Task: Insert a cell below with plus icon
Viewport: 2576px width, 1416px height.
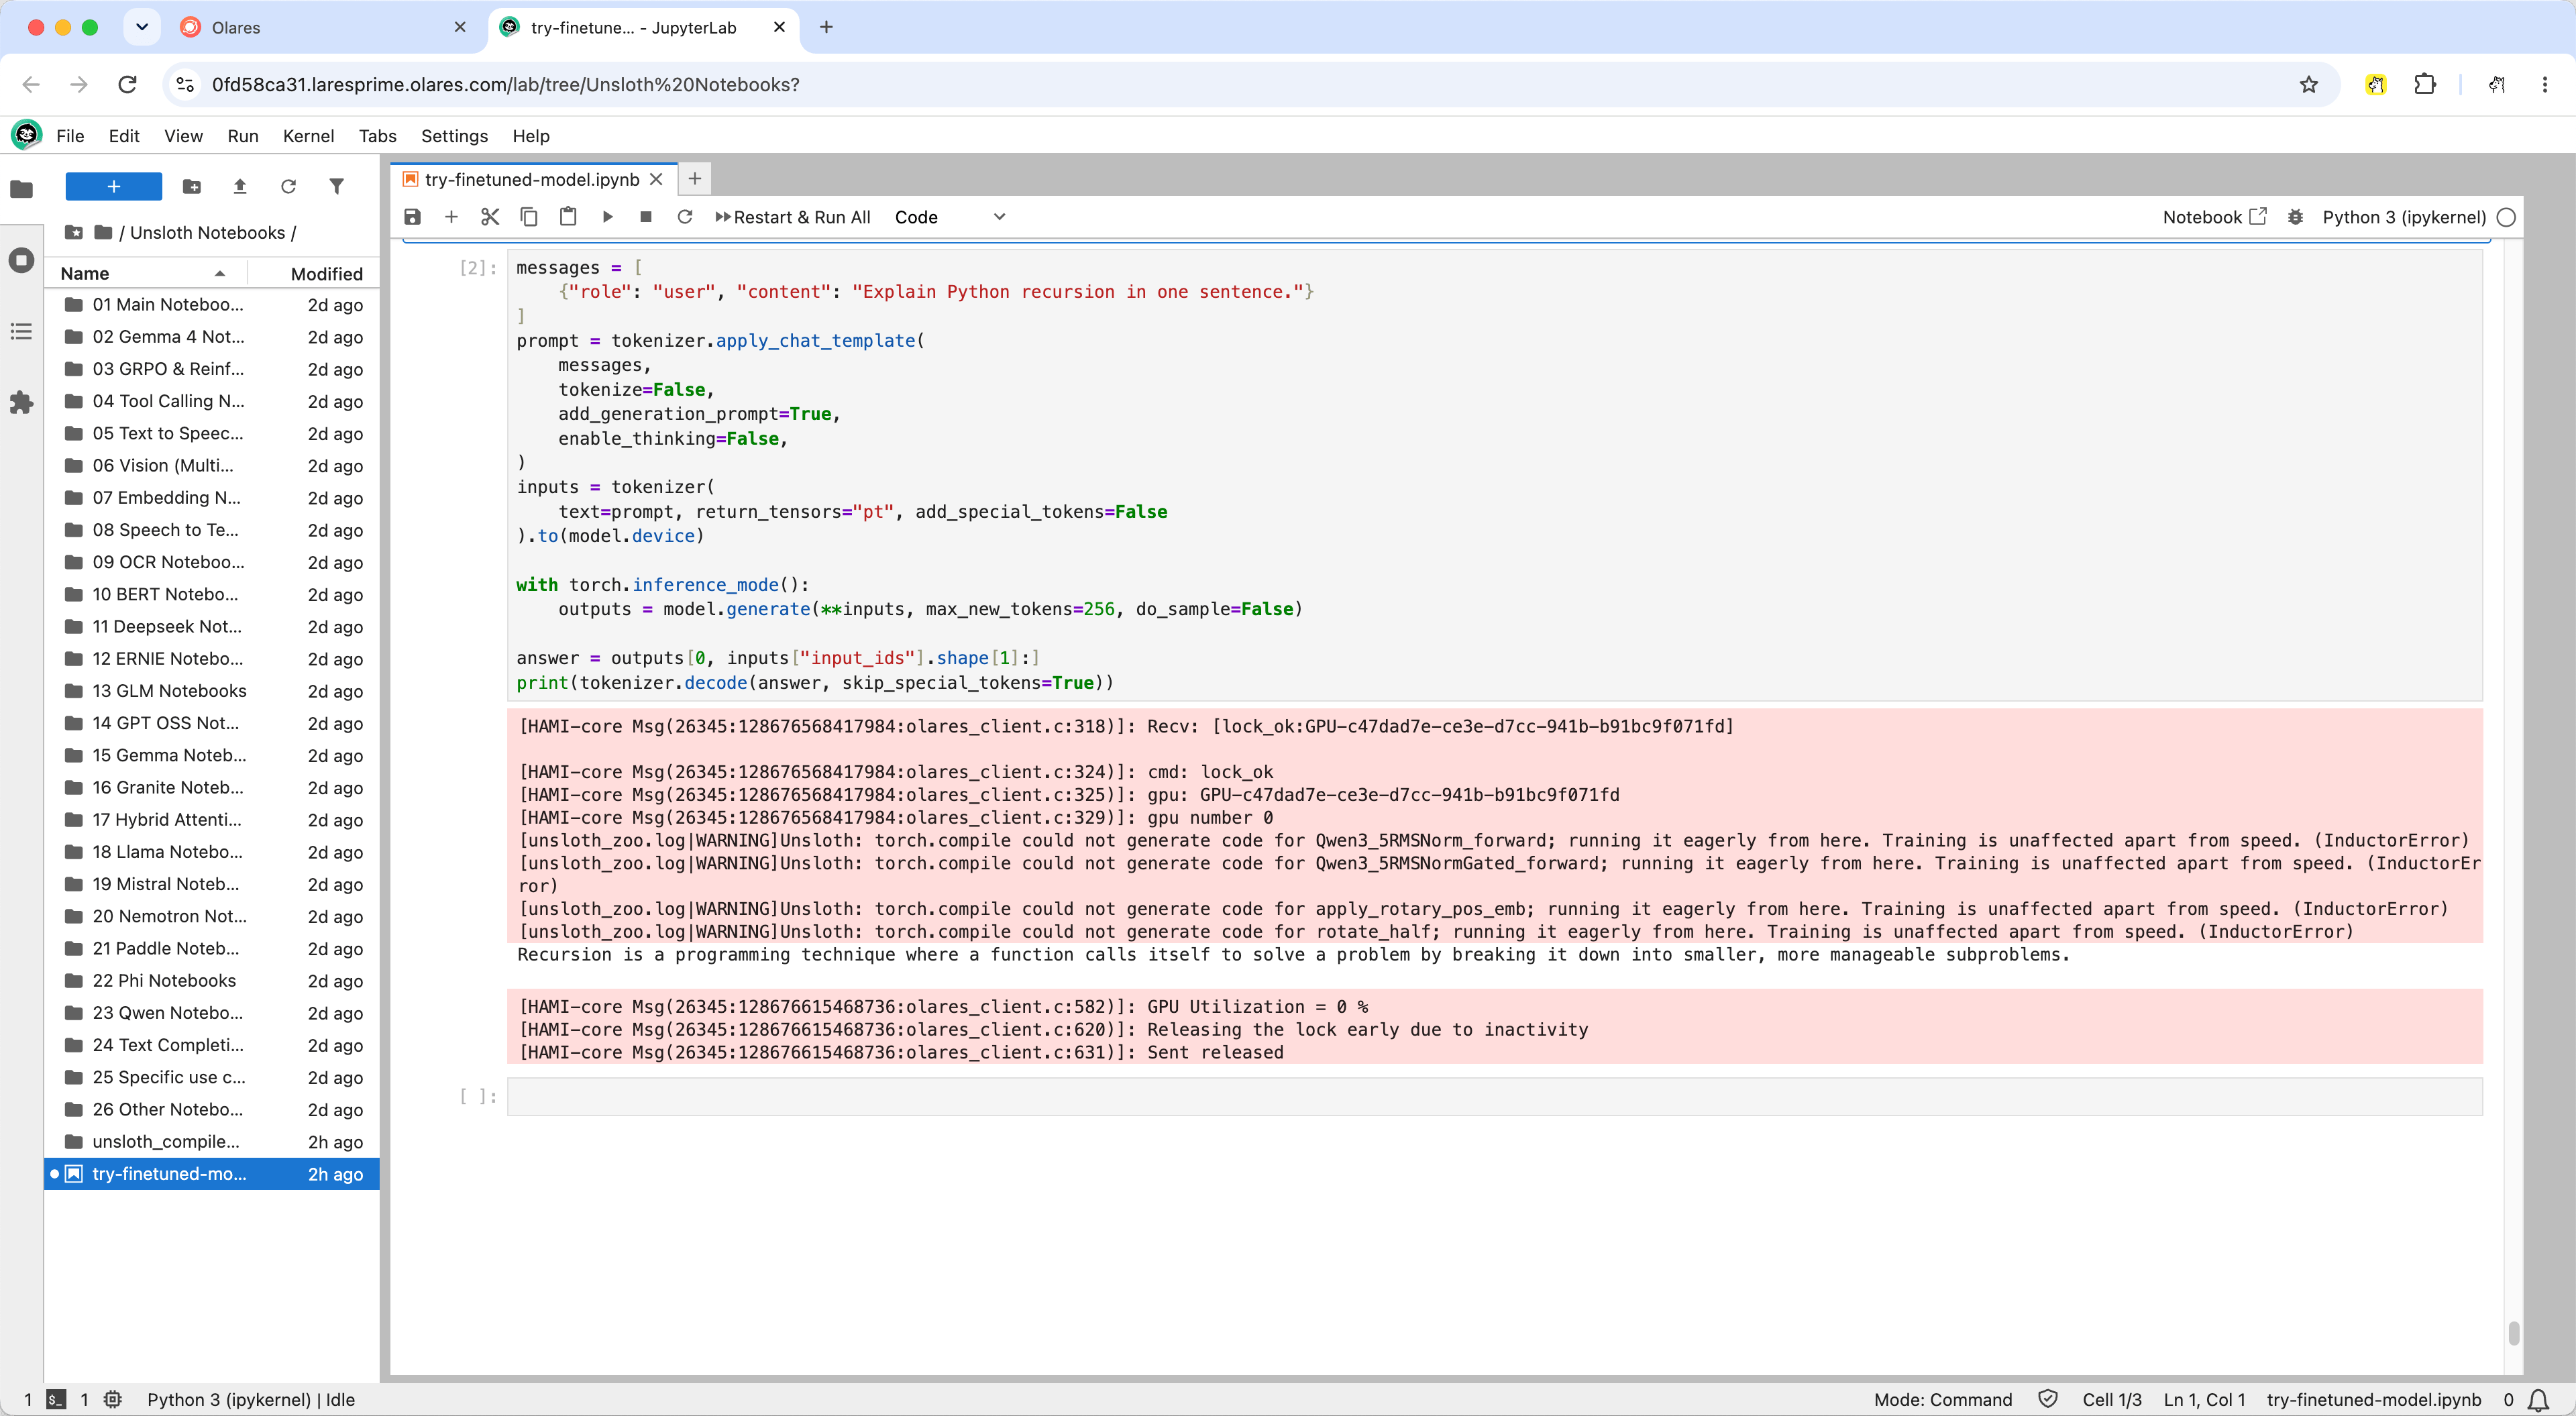Action: 451,217
